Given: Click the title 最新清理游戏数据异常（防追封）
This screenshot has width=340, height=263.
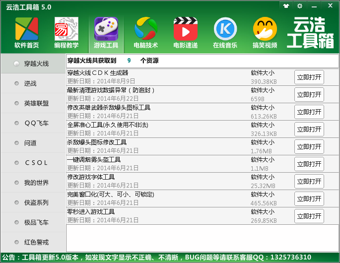Looking at the screenshot, I should [111, 90].
